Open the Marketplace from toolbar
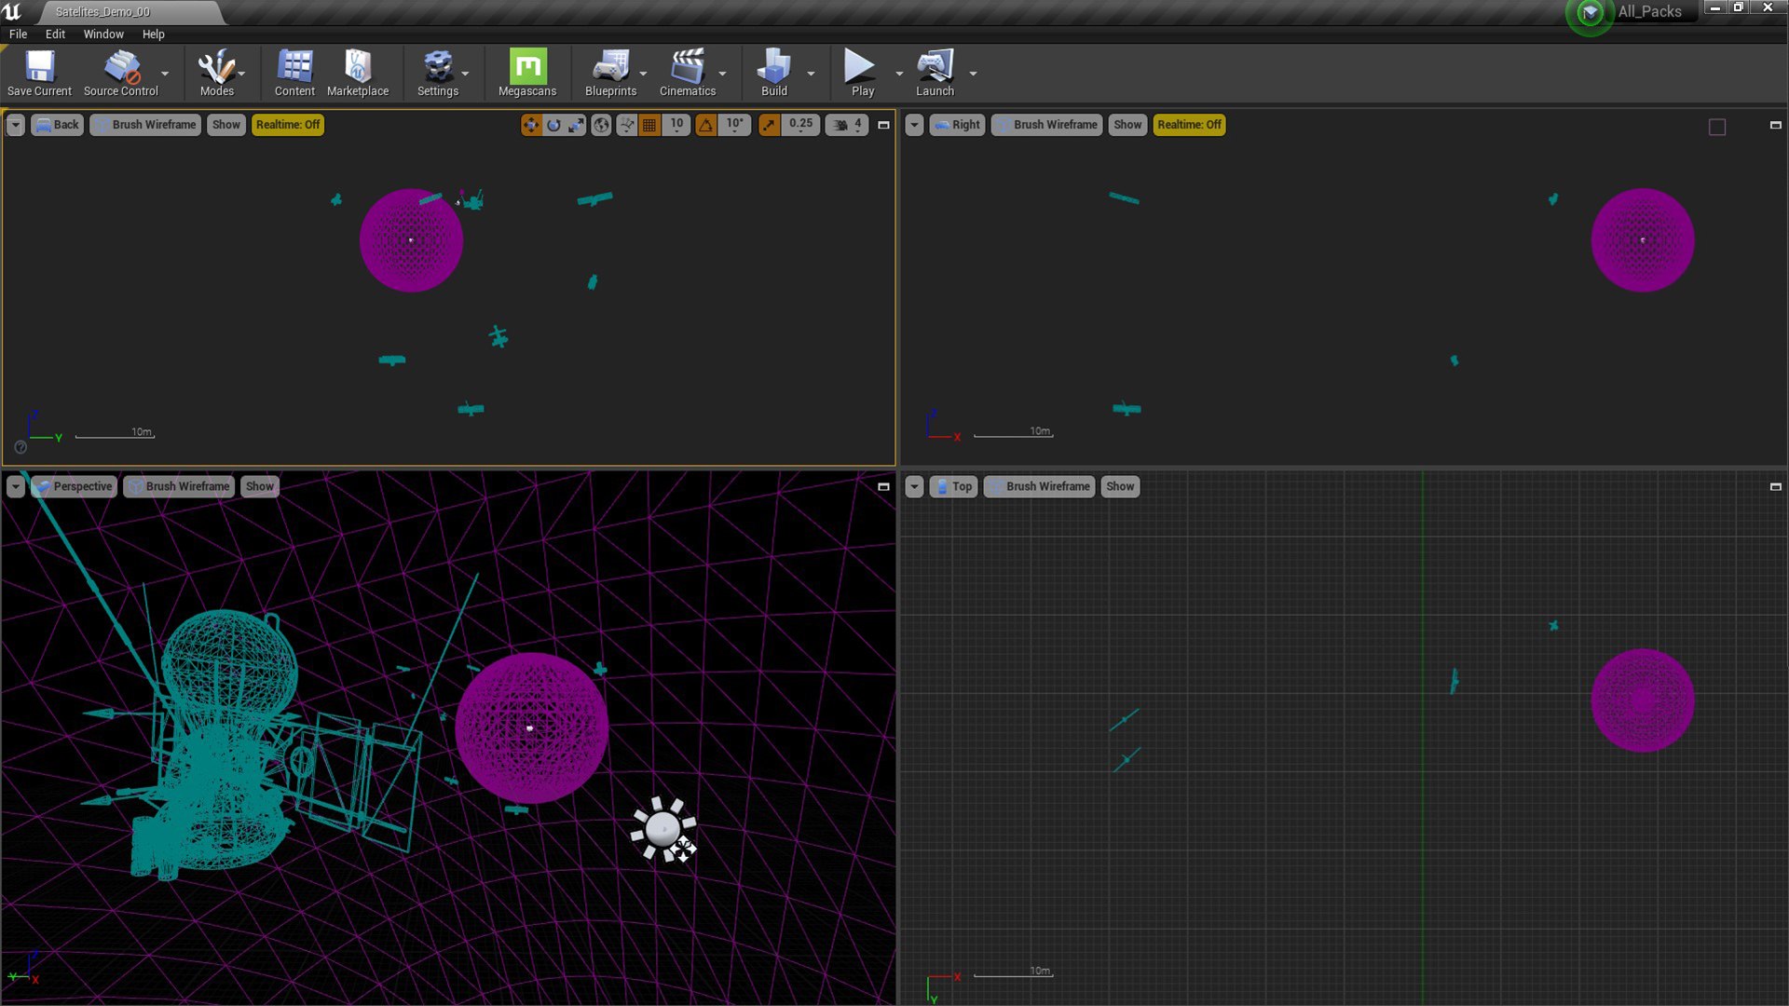 [x=358, y=73]
